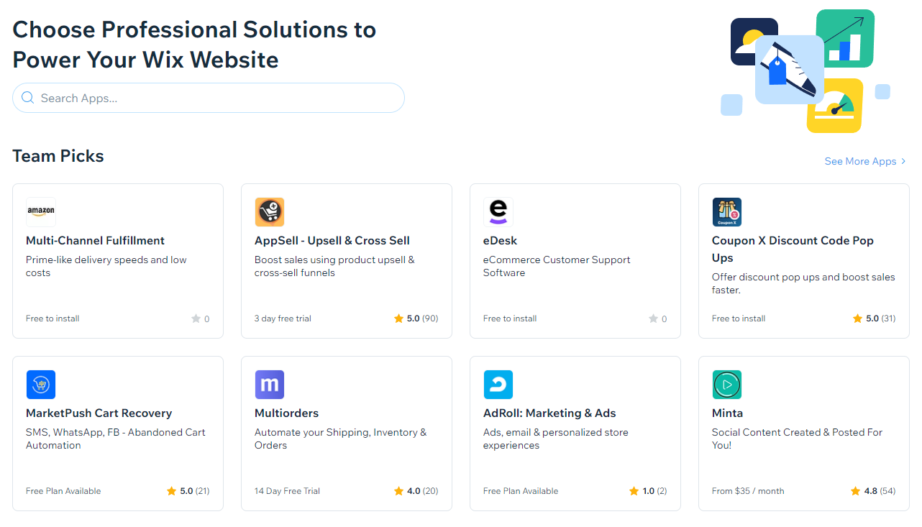Click the star on Minta card
Viewport: 922px width, 527px height.
[x=855, y=491]
